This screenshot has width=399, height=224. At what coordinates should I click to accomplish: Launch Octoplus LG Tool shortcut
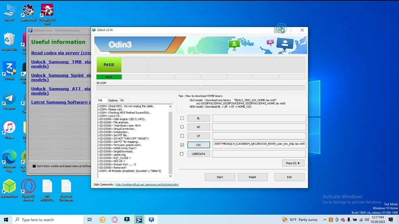pyautogui.click(x=47, y=14)
